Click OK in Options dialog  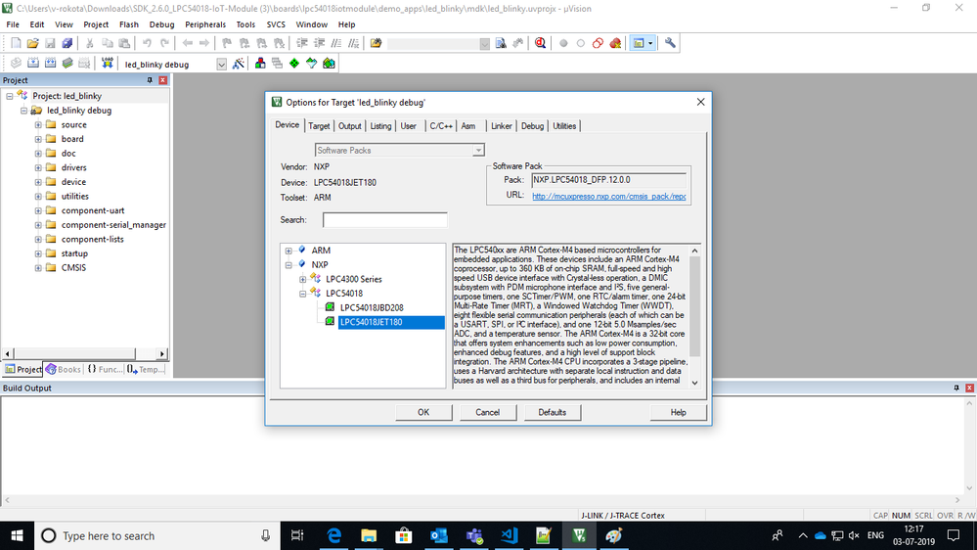click(x=423, y=412)
